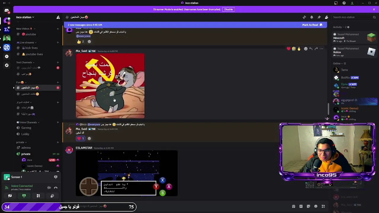Open Roblox activity card
Screen dimensions: 379x213
(354, 52)
